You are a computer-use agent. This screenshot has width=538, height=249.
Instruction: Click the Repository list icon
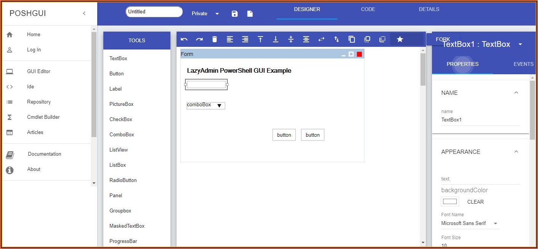tap(10, 102)
